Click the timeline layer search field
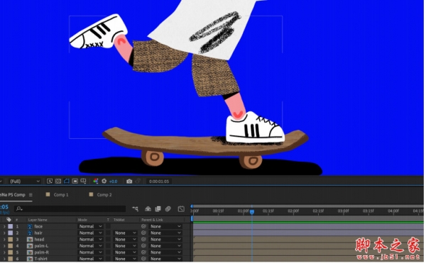The width and height of the screenshot is (426, 263). point(70,209)
